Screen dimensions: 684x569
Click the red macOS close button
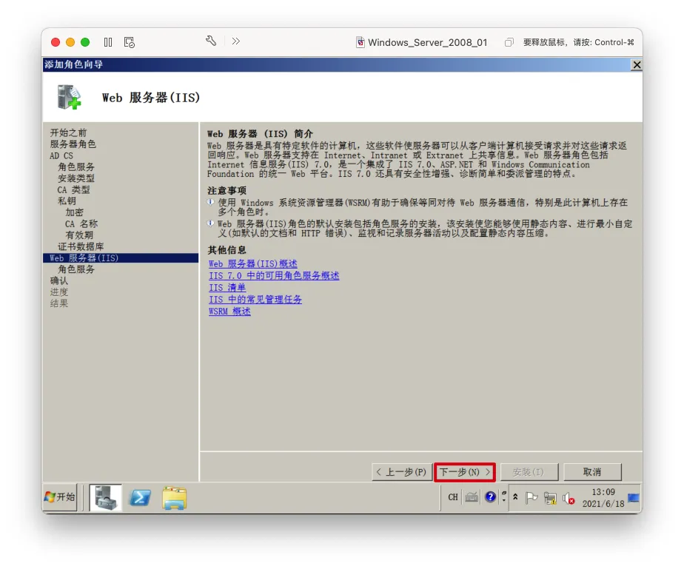click(x=56, y=42)
